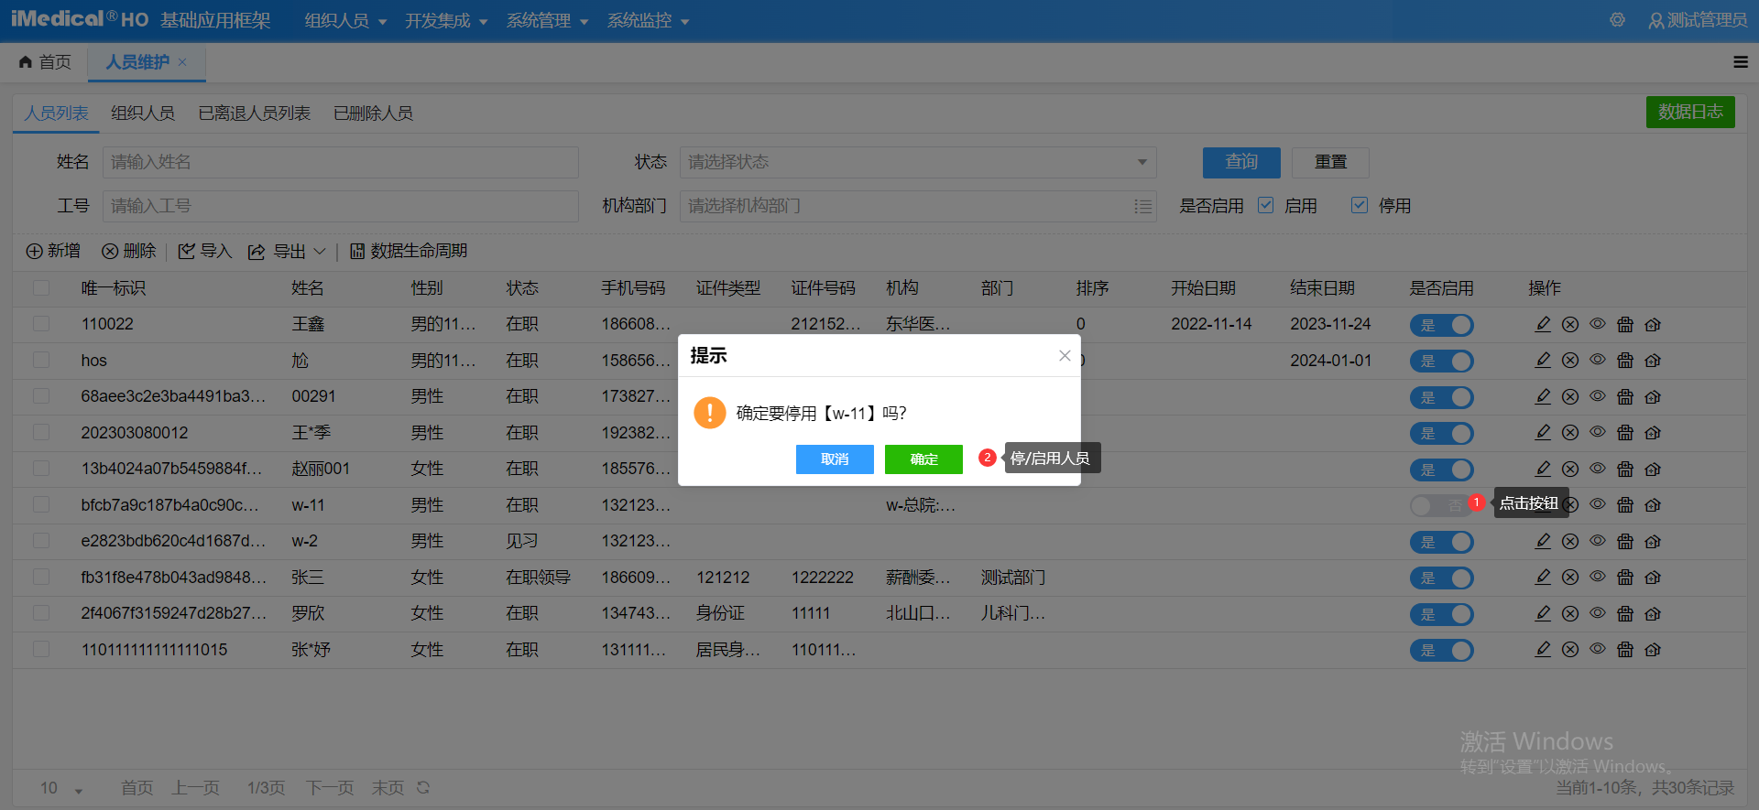Open 数据生命周期 from toolbar
1759x810 pixels.
tap(409, 251)
